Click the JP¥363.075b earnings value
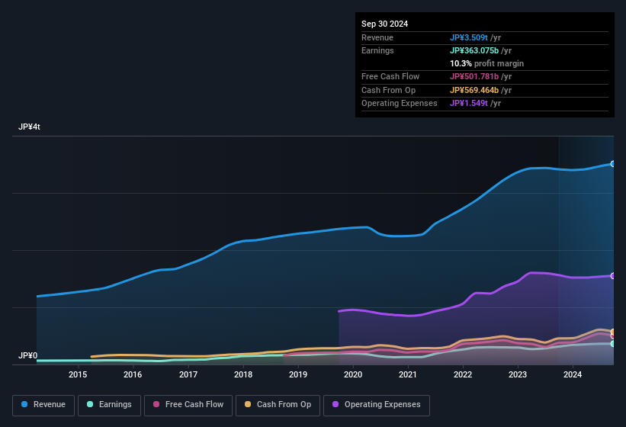626x427 pixels. click(474, 50)
